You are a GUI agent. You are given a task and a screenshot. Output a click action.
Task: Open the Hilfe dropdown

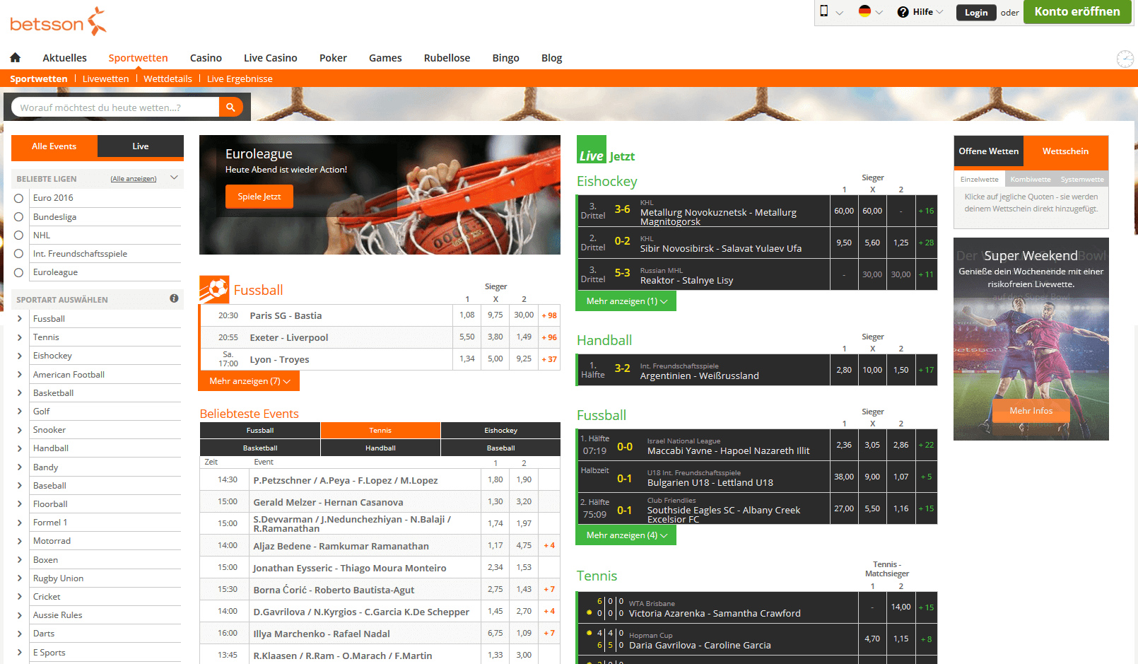tap(921, 12)
